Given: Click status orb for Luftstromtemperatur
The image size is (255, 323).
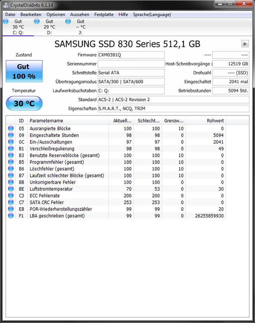Looking at the screenshot, I should pos(11,189).
